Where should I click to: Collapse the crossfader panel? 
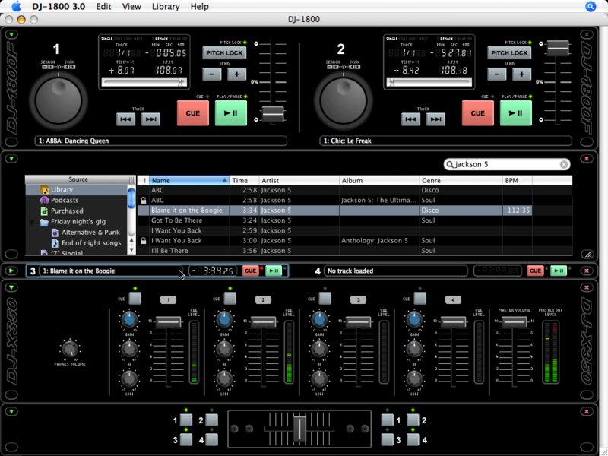coord(11,411)
